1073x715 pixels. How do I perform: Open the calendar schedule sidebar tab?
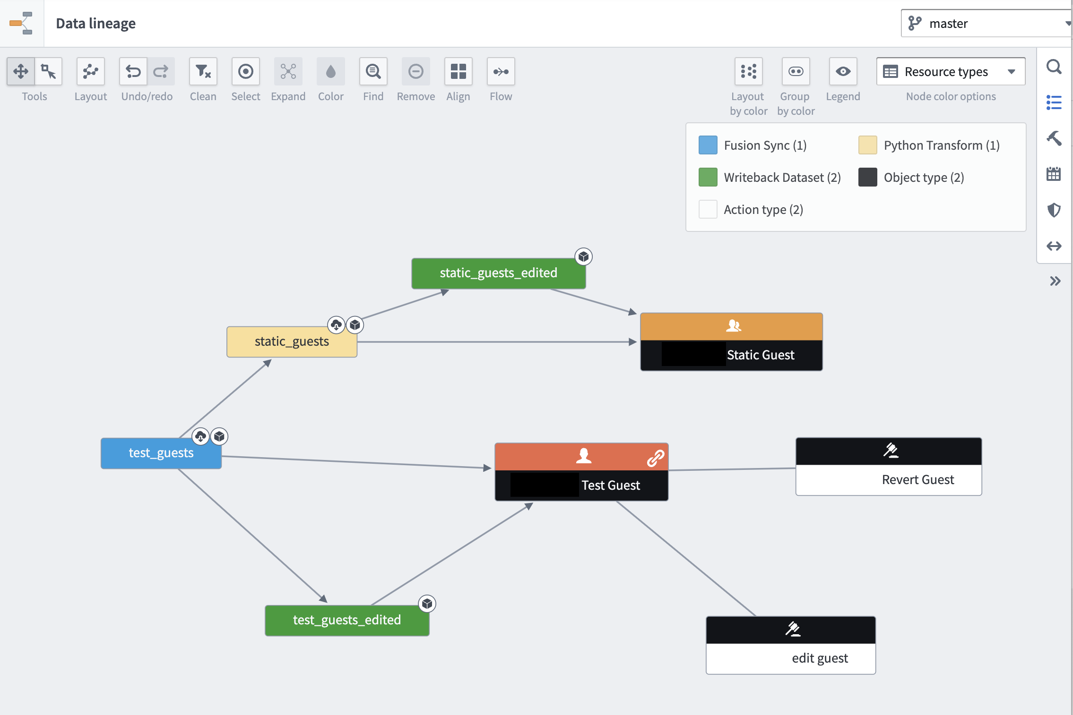(x=1054, y=174)
